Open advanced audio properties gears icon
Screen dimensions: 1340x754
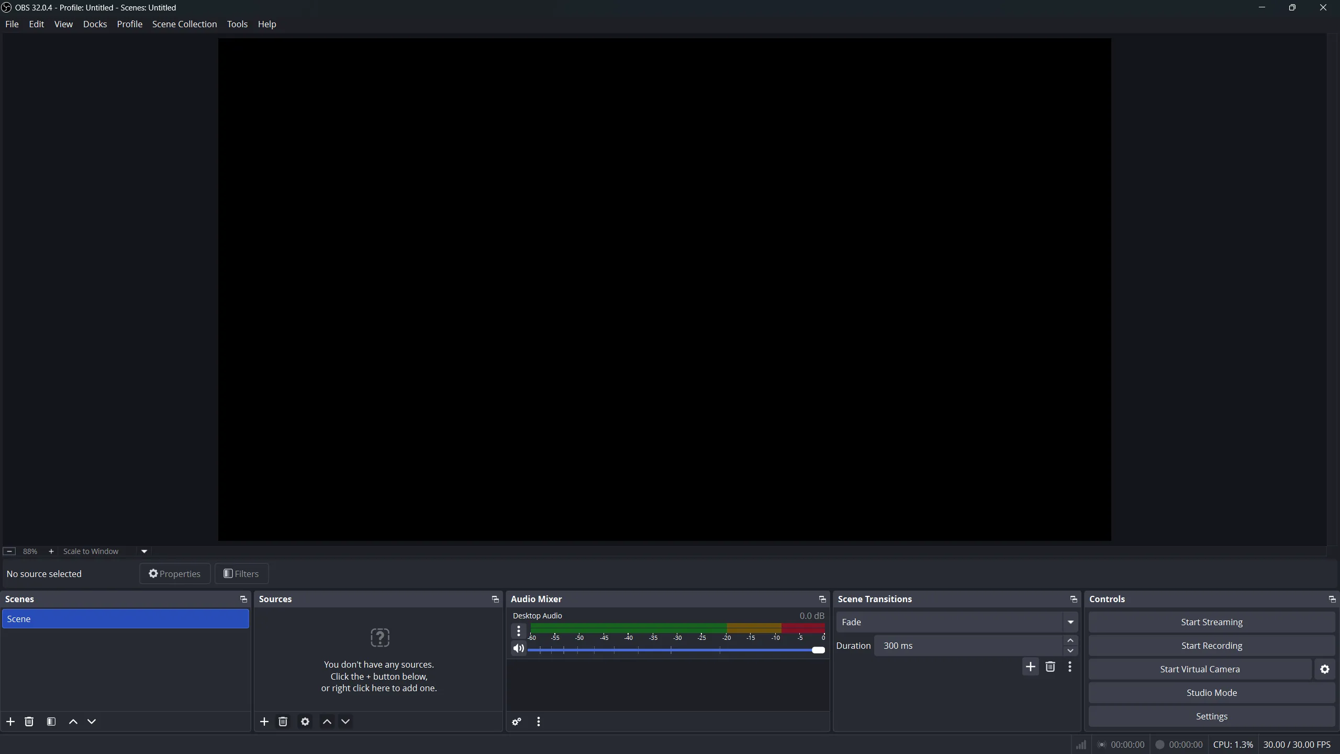(x=517, y=722)
